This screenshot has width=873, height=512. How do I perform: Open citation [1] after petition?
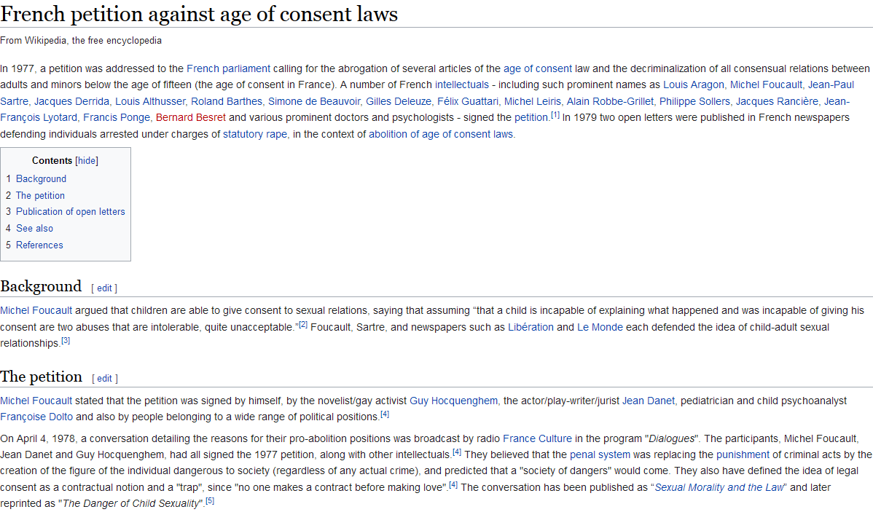coord(555,115)
